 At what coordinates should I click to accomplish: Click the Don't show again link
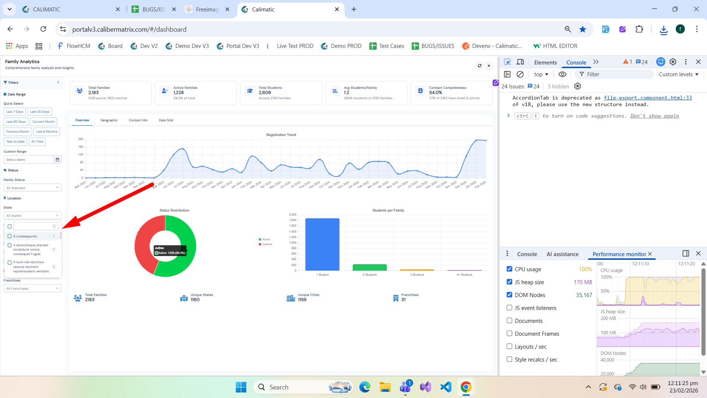pyautogui.click(x=654, y=116)
